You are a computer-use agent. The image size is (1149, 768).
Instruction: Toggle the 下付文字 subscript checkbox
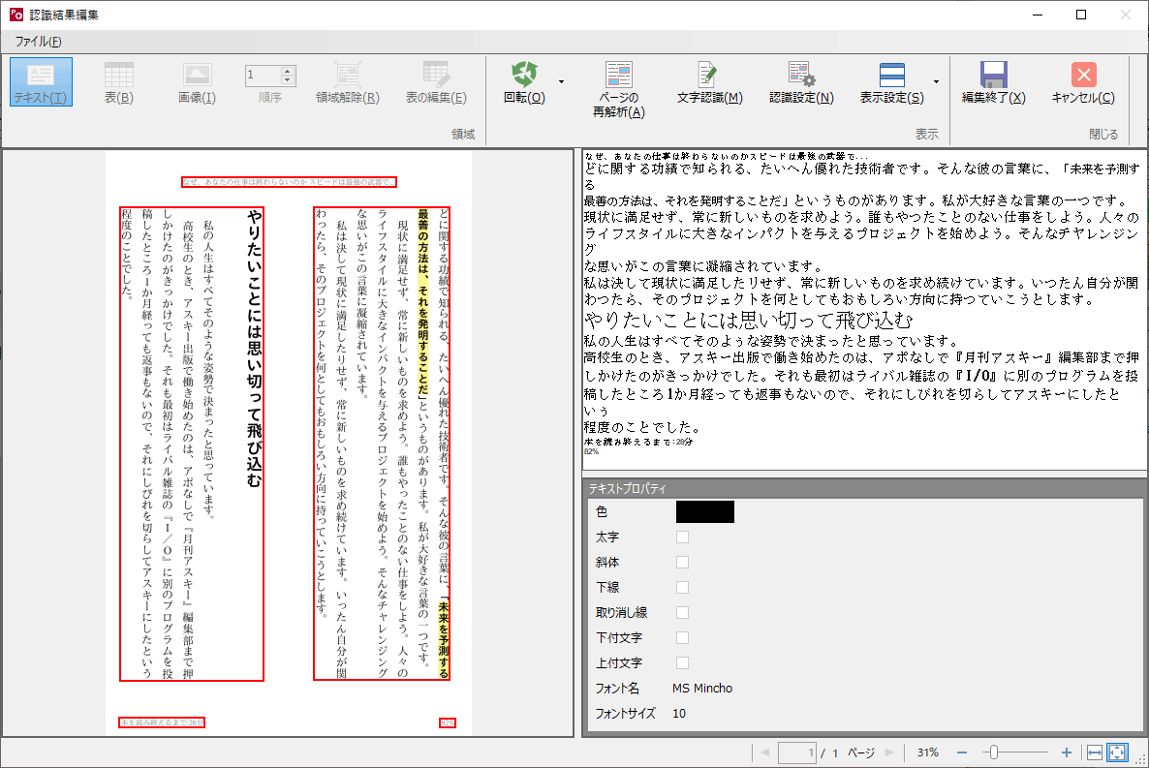click(682, 637)
